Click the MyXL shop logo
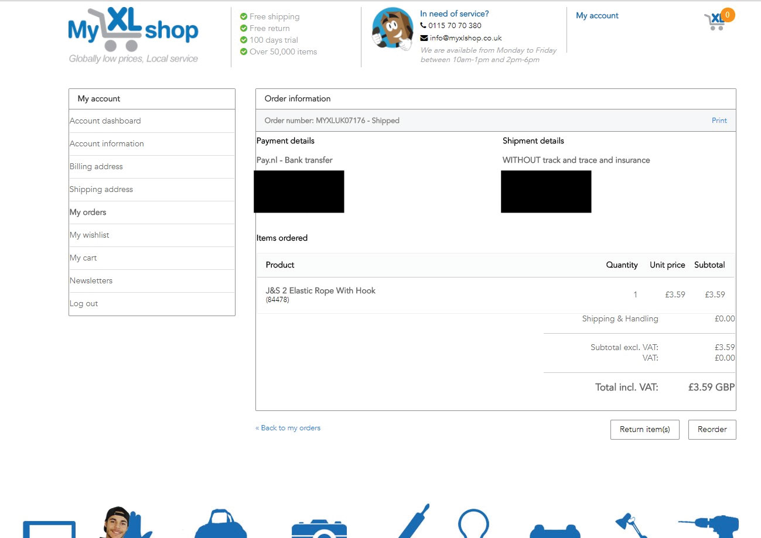761x538 pixels. click(134, 35)
